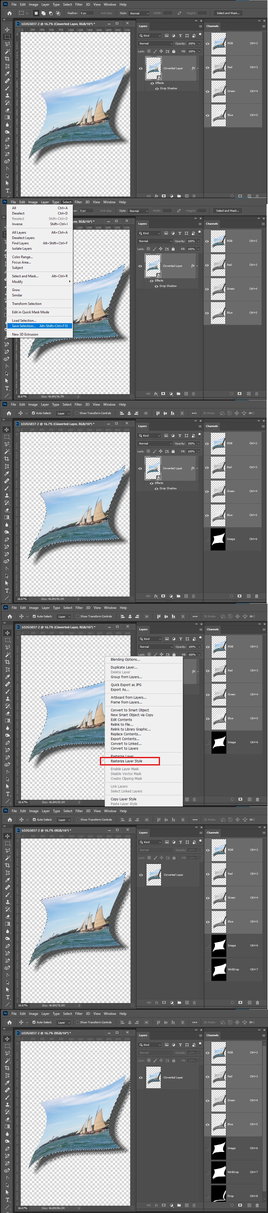Open the Kind filter dropdown beside open Select menu
Screen dimensions: 268x1213
(x=150, y=233)
